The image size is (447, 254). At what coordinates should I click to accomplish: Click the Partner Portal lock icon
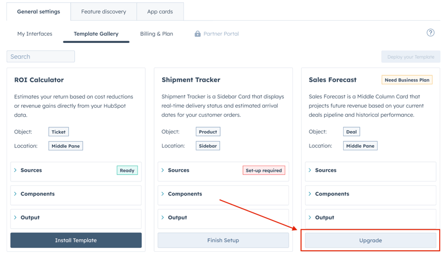coord(197,34)
